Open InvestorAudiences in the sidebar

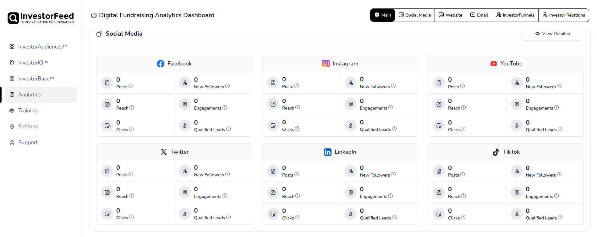[42, 47]
